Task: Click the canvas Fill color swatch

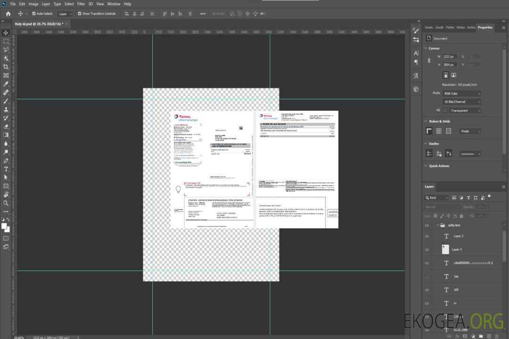Action: (x=444, y=110)
